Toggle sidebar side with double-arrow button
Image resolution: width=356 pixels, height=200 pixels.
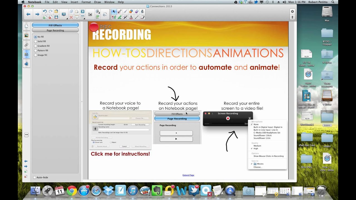click(x=26, y=134)
